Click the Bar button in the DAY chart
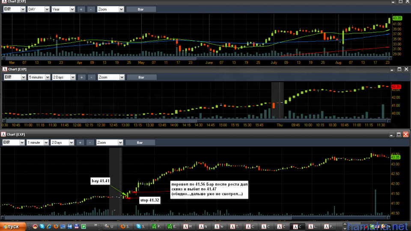Image resolution: width=411 pixels, height=231 pixels. pyautogui.click(x=141, y=9)
